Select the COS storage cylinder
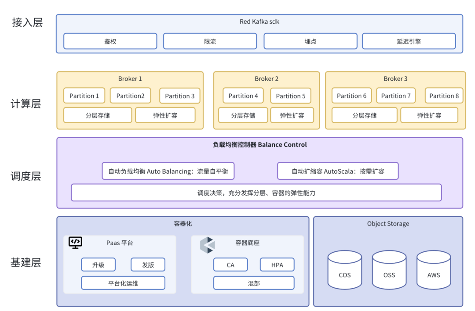The image size is (475, 311). point(344,270)
